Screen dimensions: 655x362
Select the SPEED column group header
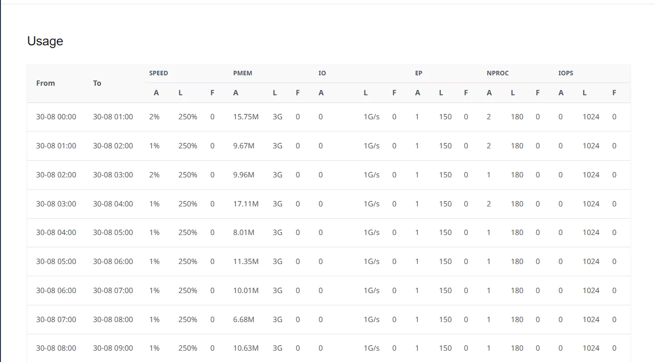159,73
